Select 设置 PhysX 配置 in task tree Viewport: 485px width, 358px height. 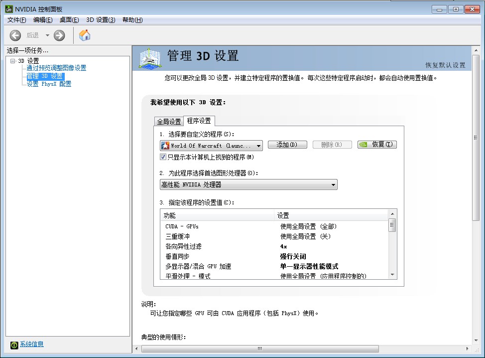click(x=49, y=84)
